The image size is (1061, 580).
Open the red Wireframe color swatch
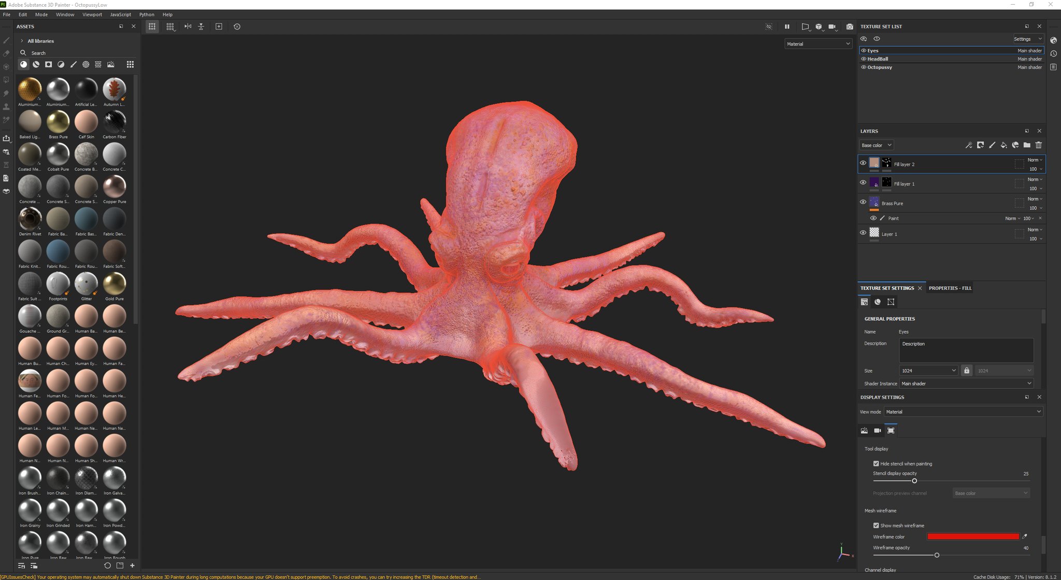(973, 536)
